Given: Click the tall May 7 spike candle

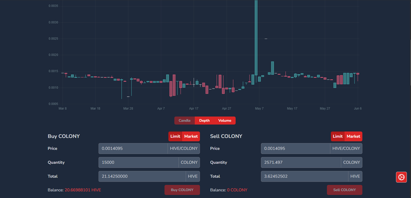Looking at the screenshot, I should pos(256,38).
